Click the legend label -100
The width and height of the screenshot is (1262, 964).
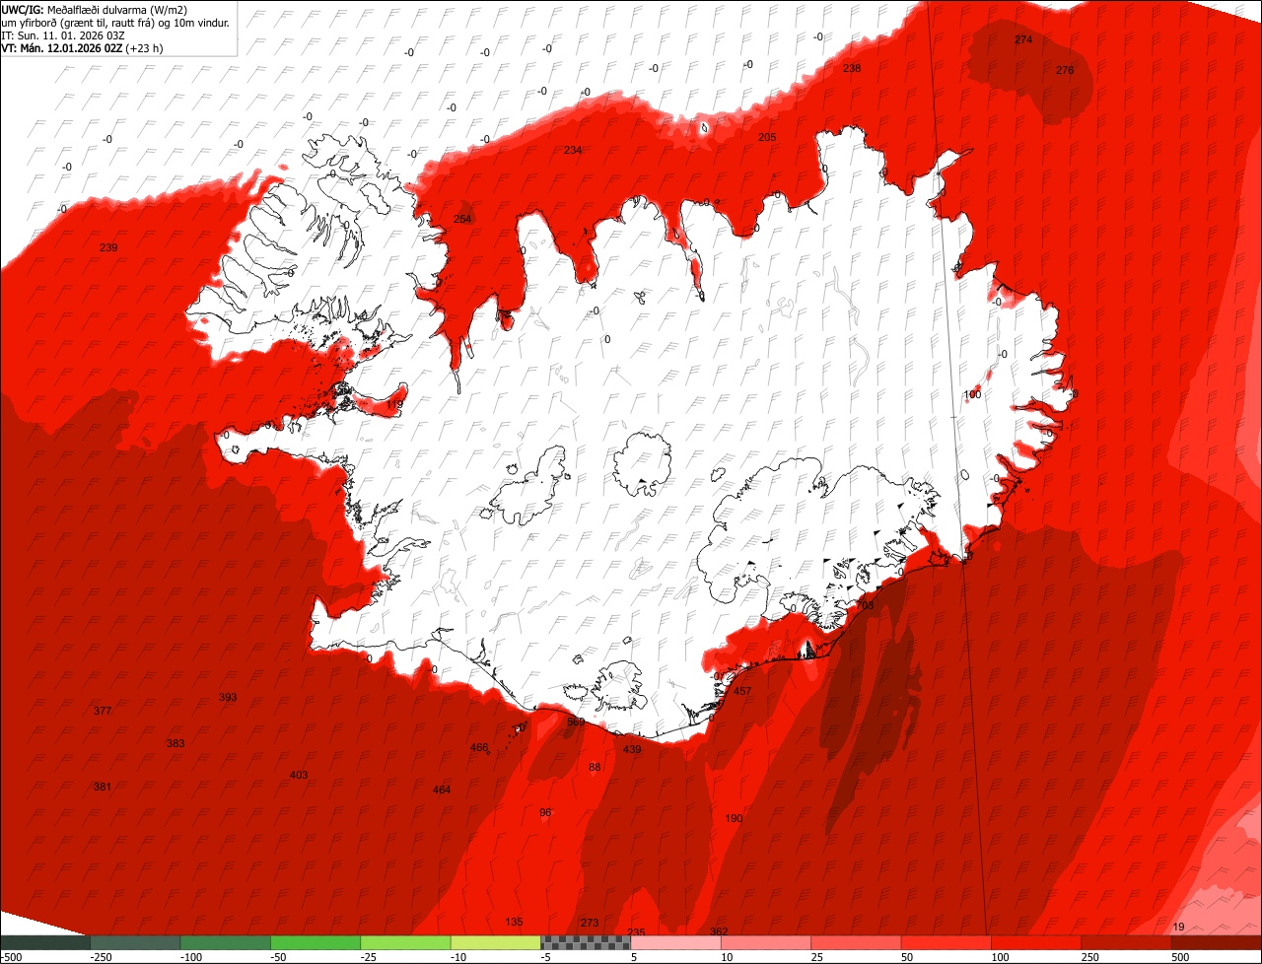coord(190,957)
